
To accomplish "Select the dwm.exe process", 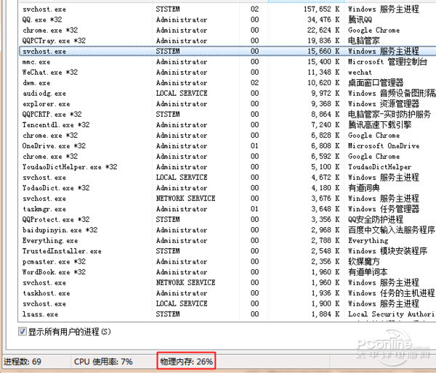I will pos(227,83).
